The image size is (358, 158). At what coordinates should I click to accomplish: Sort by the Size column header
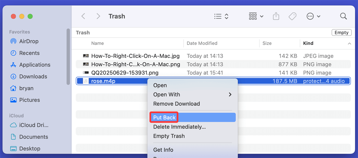click(267, 43)
